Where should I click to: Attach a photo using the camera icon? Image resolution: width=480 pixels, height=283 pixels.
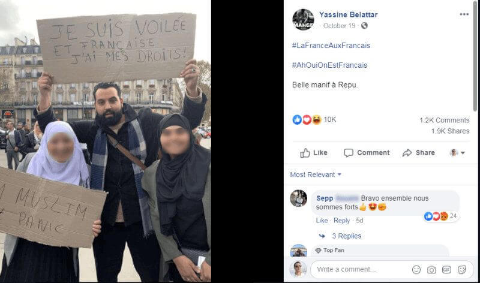[431, 270]
